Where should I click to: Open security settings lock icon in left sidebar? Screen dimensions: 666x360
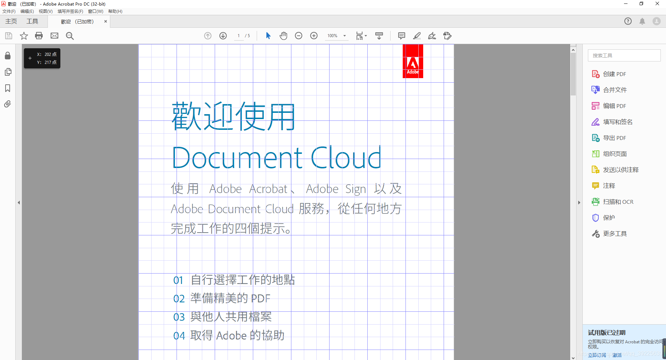pos(8,56)
